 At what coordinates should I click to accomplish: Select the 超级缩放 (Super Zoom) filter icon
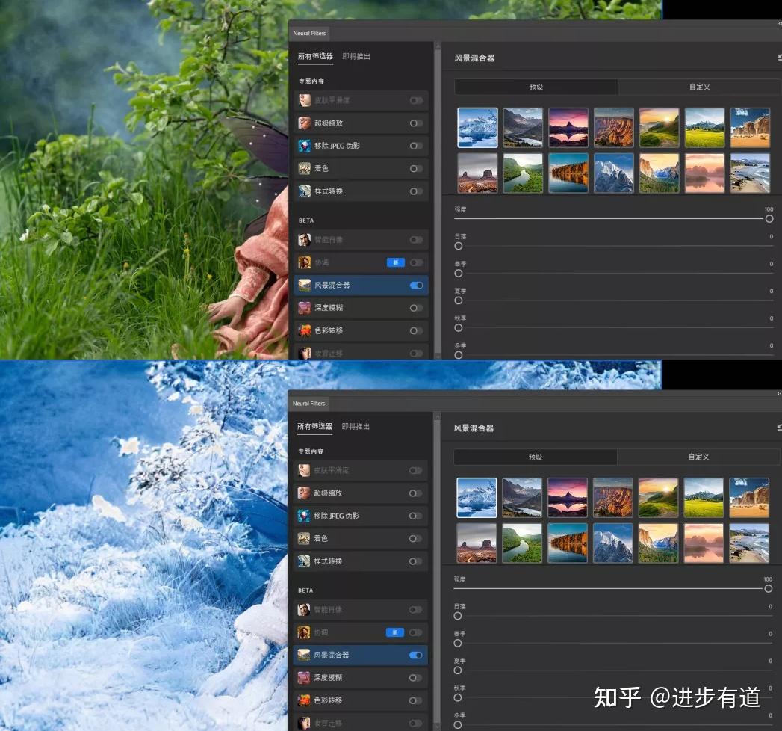(x=305, y=123)
